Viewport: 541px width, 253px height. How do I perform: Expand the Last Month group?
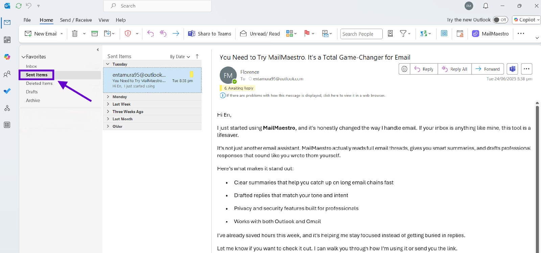(108, 119)
